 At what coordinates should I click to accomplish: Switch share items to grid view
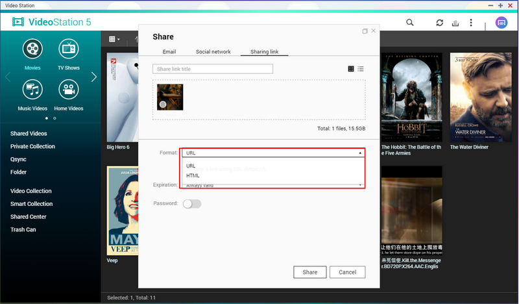(x=351, y=69)
